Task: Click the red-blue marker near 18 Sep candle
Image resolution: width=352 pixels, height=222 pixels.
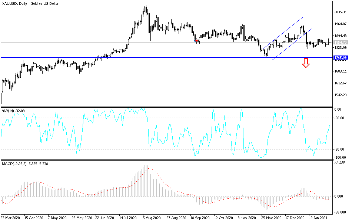Action: pos(196,41)
